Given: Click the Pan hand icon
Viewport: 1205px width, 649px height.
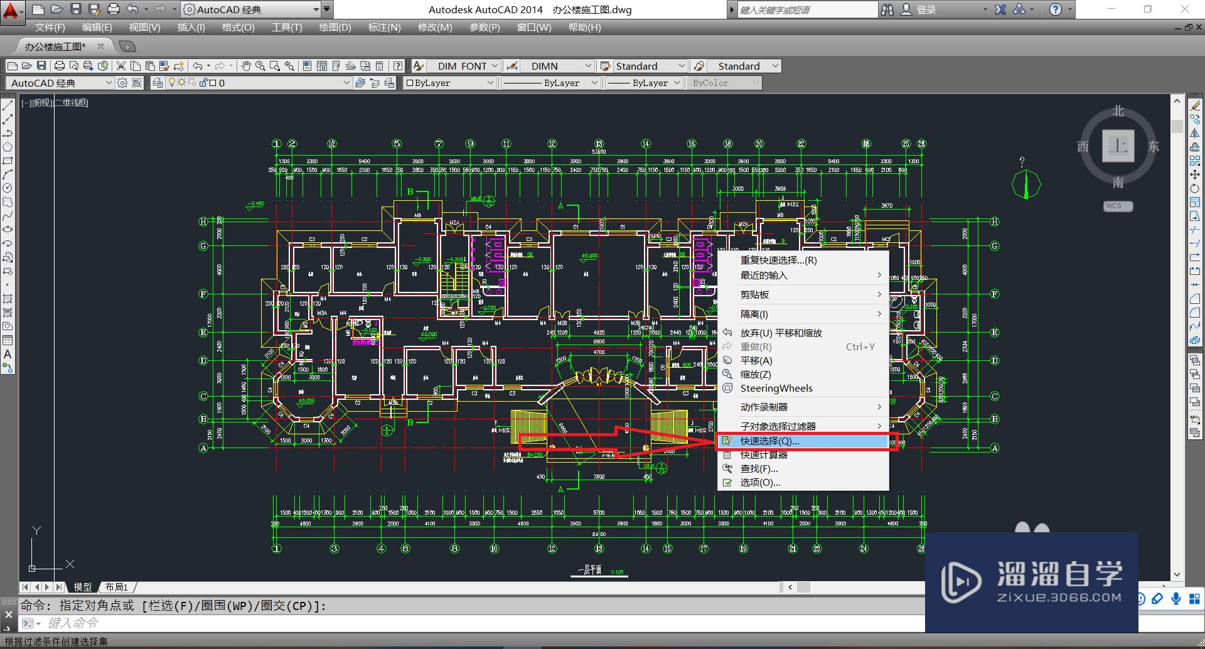Looking at the screenshot, I should (246, 66).
